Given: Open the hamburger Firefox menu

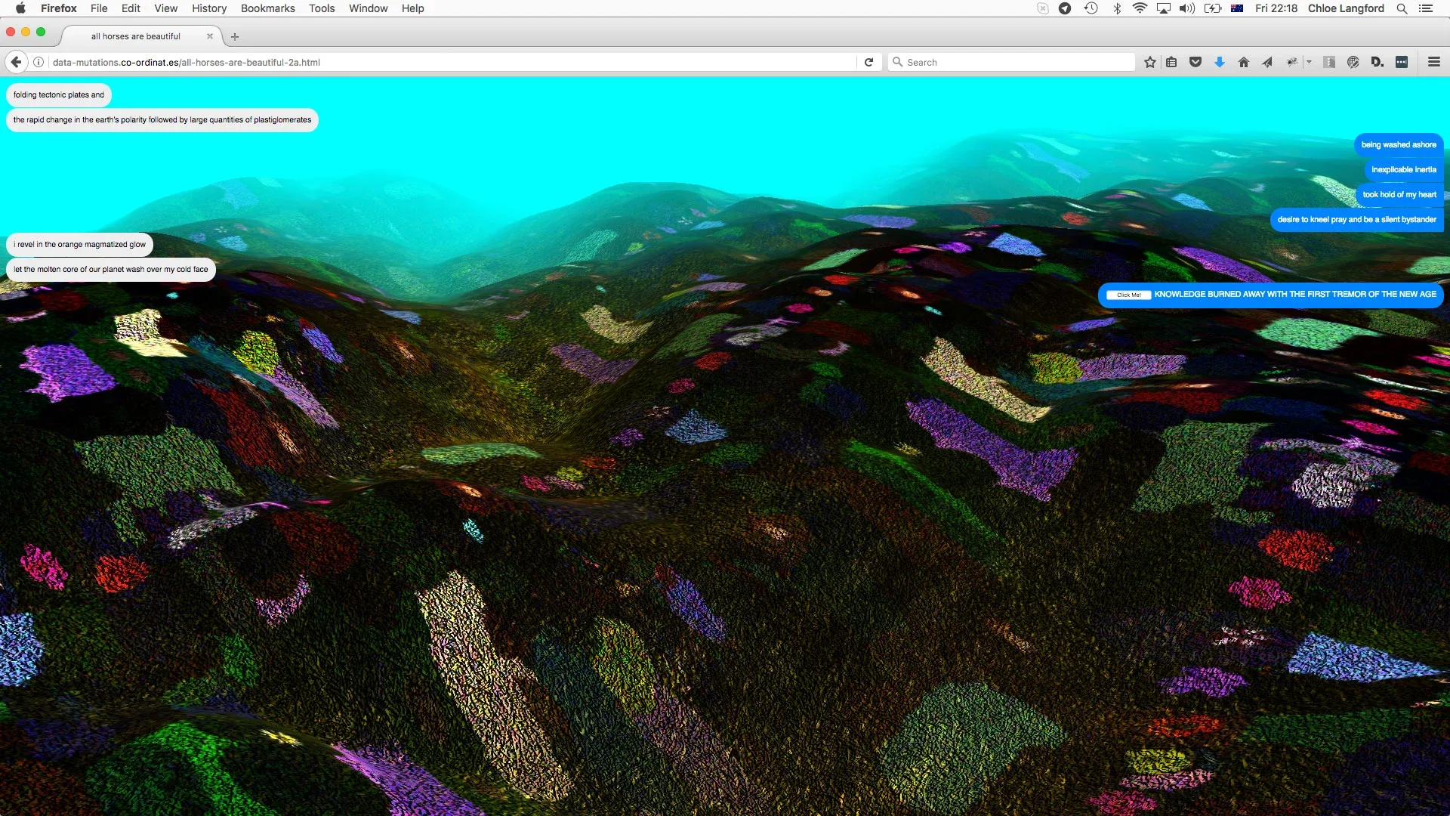Looking at the screenshot, I should [1434, 63].
